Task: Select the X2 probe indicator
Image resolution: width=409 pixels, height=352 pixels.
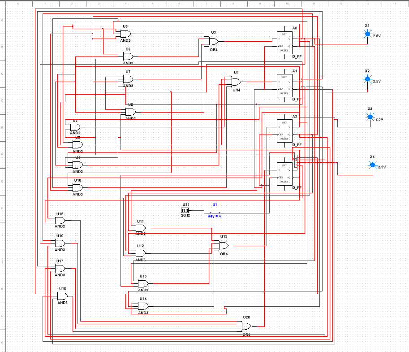Action: click(367, 79)
